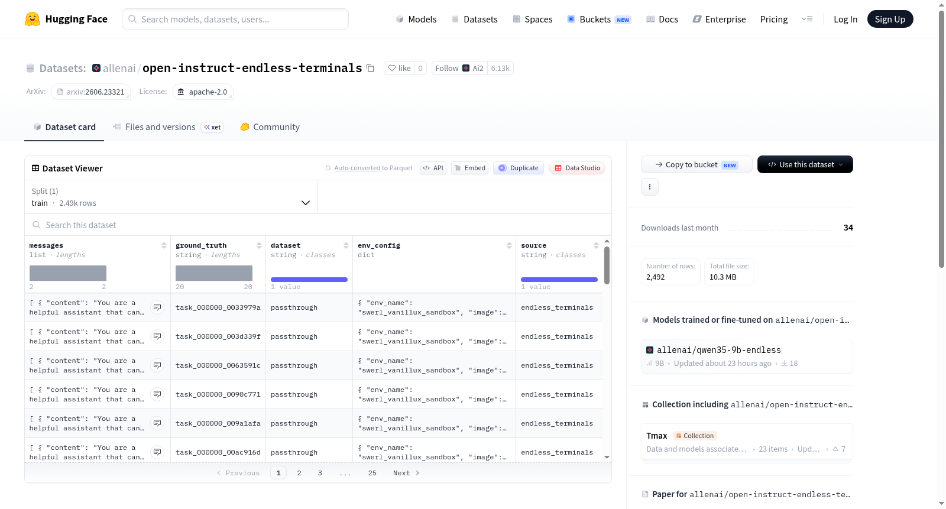Focus the search models, datasets, users field
Viewport: 946px width, 509px height.
tap(235, 19)
